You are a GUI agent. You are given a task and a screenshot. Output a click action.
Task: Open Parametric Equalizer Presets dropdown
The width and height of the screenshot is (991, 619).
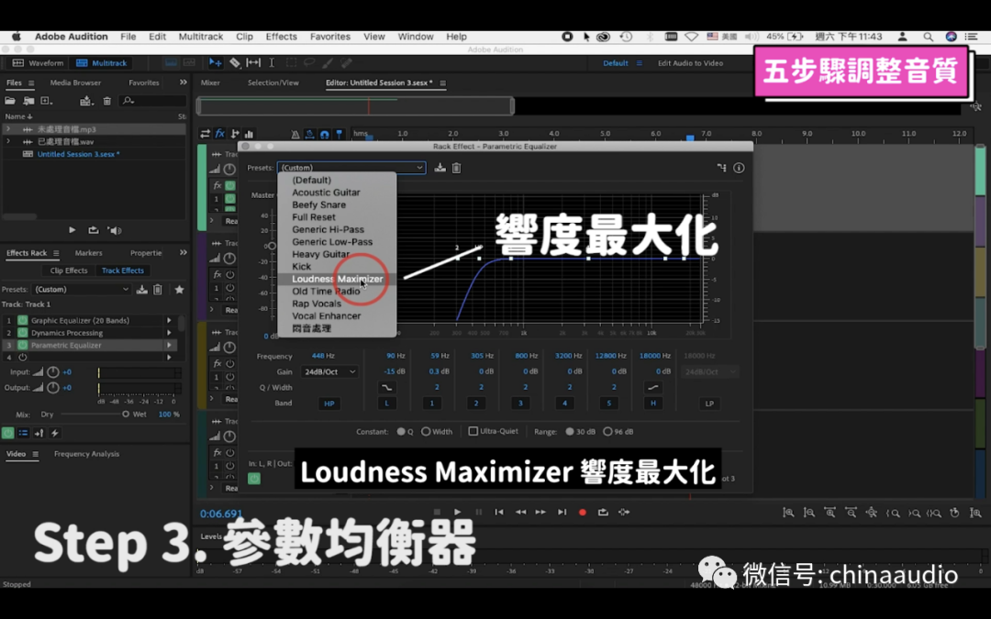(x=351, y=168)
